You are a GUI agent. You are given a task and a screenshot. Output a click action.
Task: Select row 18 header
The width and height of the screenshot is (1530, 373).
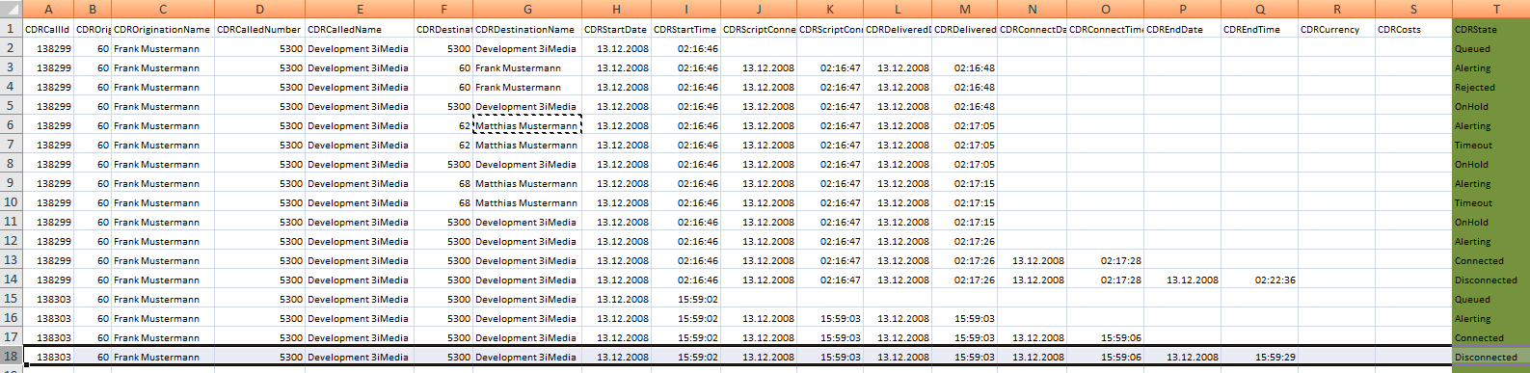(x=11, y=357)
